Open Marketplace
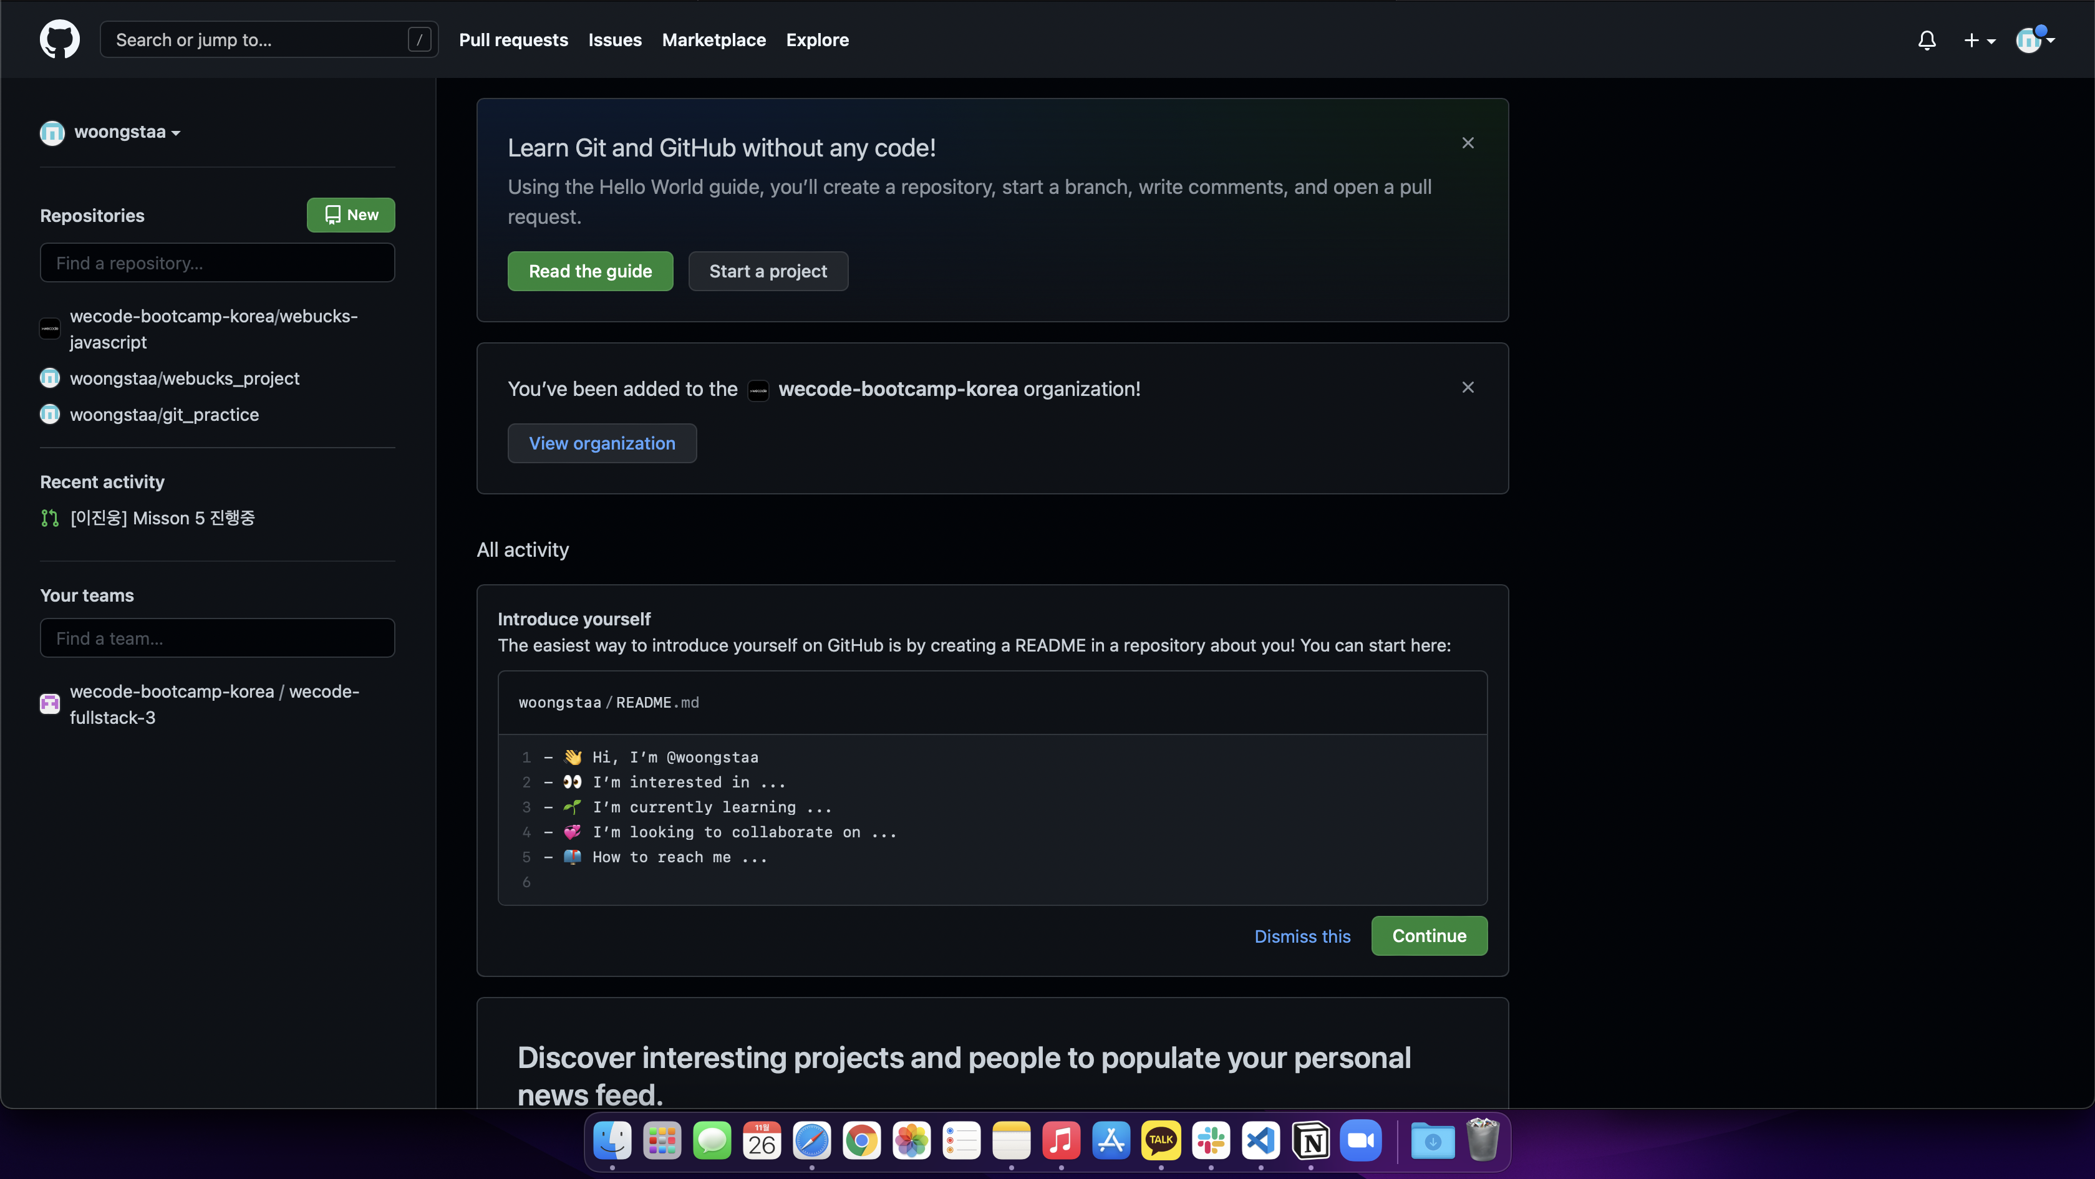The image size is (2095, 1179). (714, 40)
